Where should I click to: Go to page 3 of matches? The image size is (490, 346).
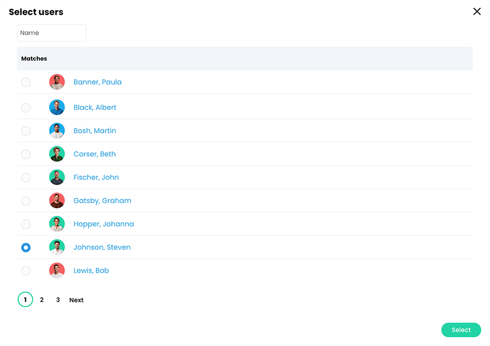pyautogui.click(x=57, y=299)
